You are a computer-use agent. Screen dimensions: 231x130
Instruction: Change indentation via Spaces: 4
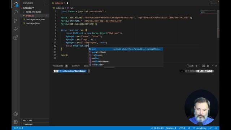(x=171, y=128)
